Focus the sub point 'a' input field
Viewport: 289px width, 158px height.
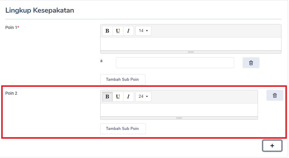(x=175, y=63)
